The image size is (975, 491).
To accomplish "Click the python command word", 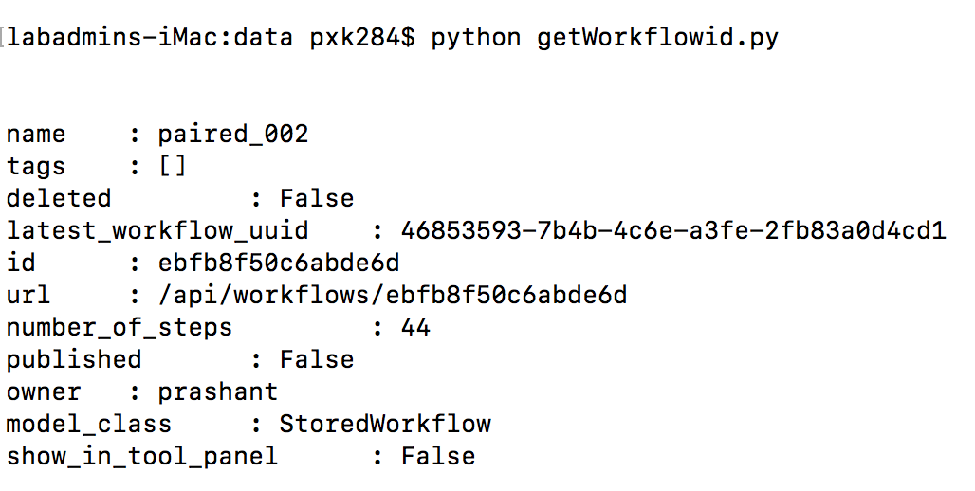I will (x=476, y=38).
